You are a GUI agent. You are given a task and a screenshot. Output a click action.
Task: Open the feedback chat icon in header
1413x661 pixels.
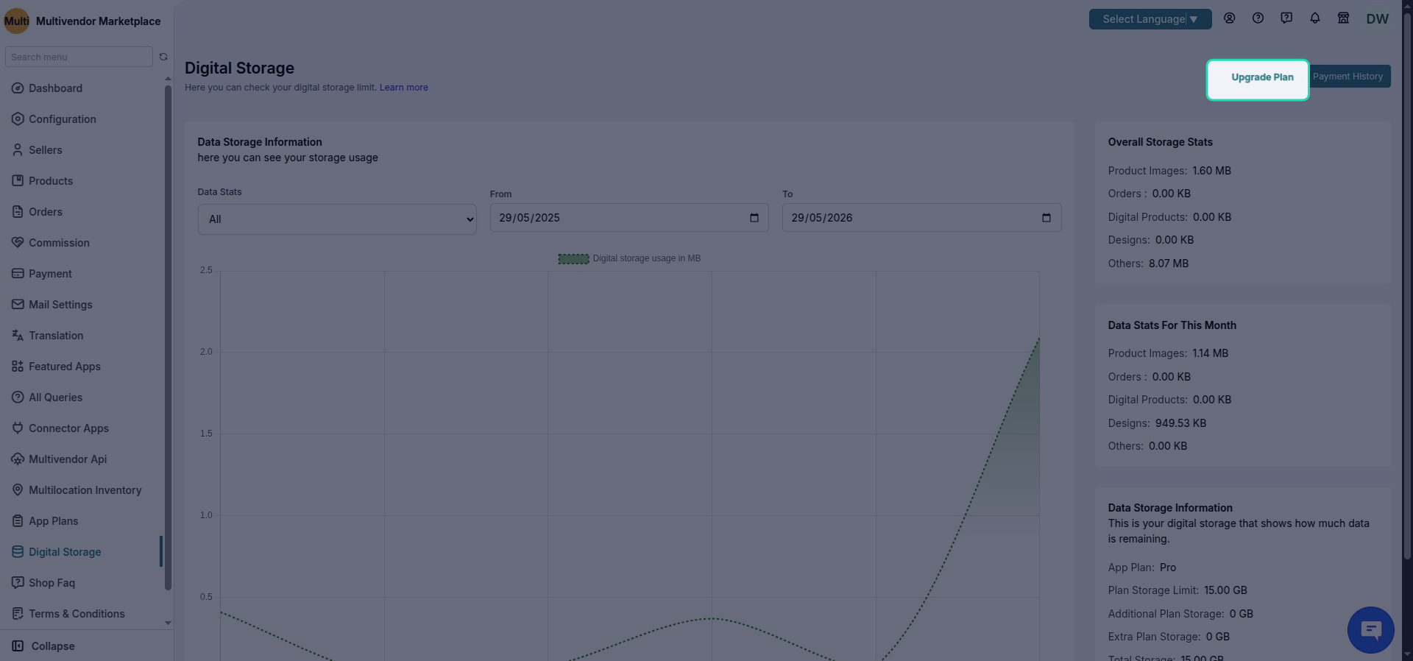coord(1286,18)
